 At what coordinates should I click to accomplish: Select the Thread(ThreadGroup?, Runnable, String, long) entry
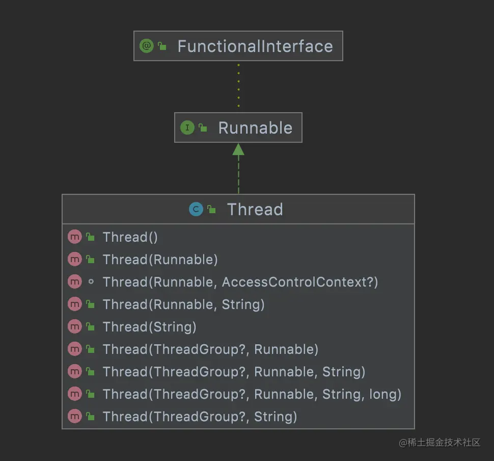click(x=252, y=394)
